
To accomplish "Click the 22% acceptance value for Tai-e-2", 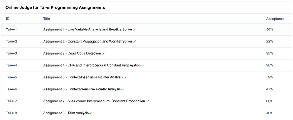I will [270, 42].
